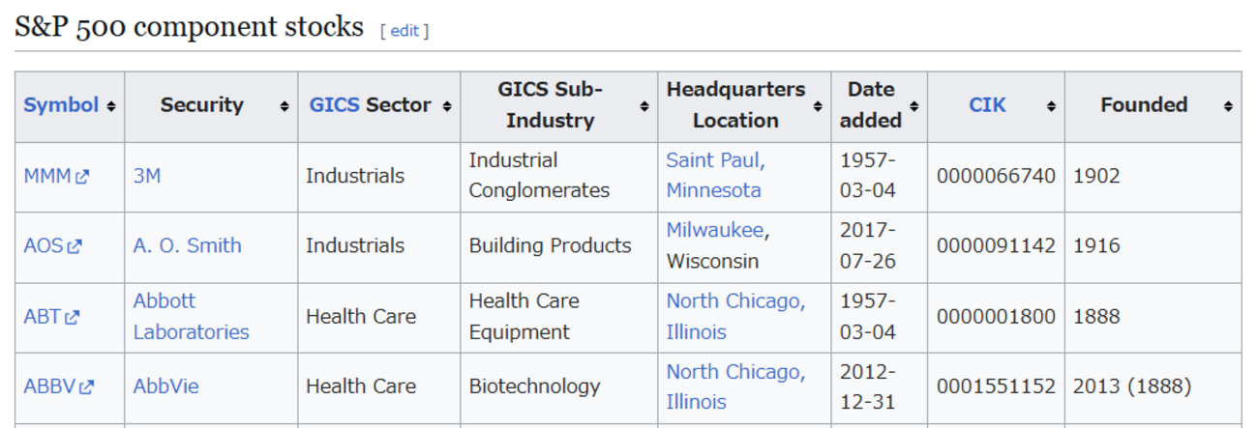The image size is (1258, 428).
Task: Open the edit link for component stocks
Action: coord(404,31)
